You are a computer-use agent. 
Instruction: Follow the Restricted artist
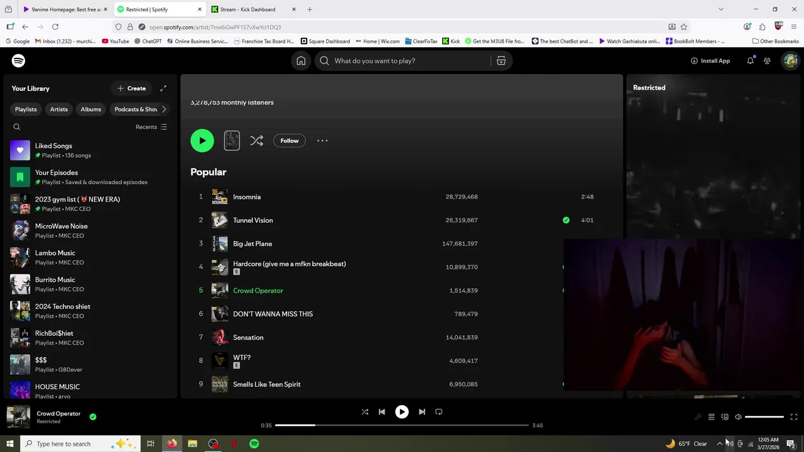[x=290, y=141]
